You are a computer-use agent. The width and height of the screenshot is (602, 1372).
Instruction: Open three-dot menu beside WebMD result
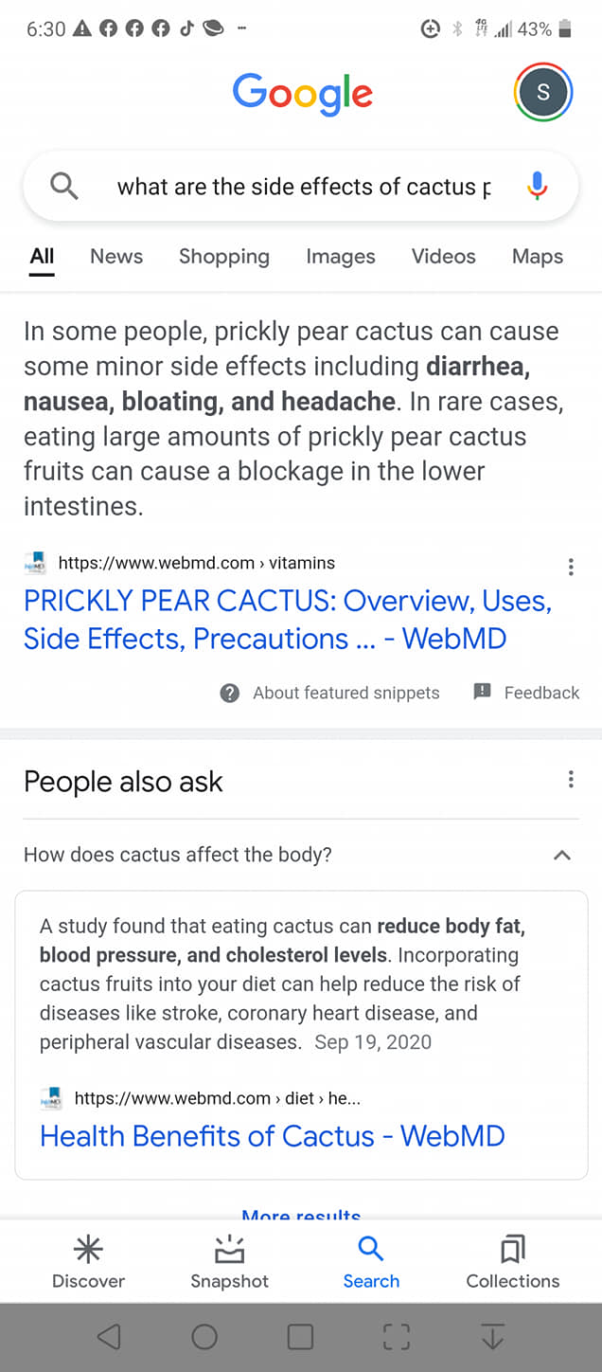(570, 567)
